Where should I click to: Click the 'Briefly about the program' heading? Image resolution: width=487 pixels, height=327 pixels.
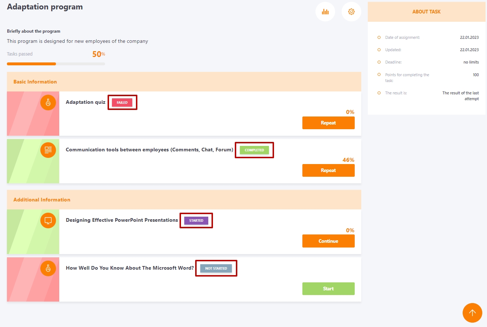pyautogui.click(x=33, y=31)
